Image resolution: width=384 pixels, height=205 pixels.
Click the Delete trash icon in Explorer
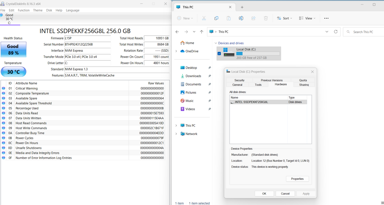(x=266, y=18)
